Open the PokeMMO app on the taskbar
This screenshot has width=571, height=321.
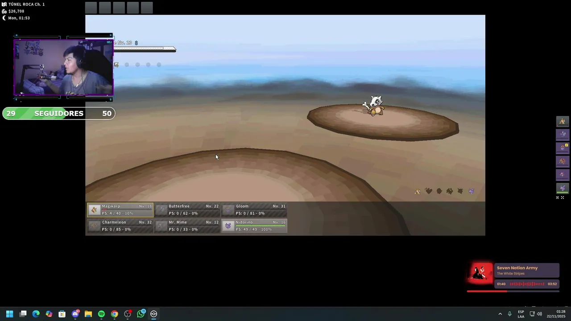coord(154,314)
